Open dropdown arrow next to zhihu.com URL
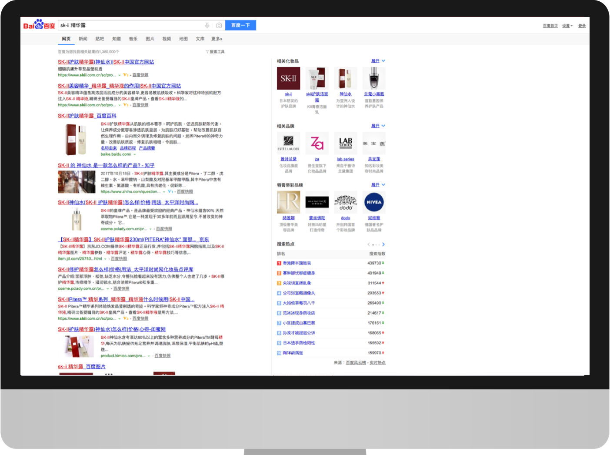The image size is (610, 455). click(164, 192)
